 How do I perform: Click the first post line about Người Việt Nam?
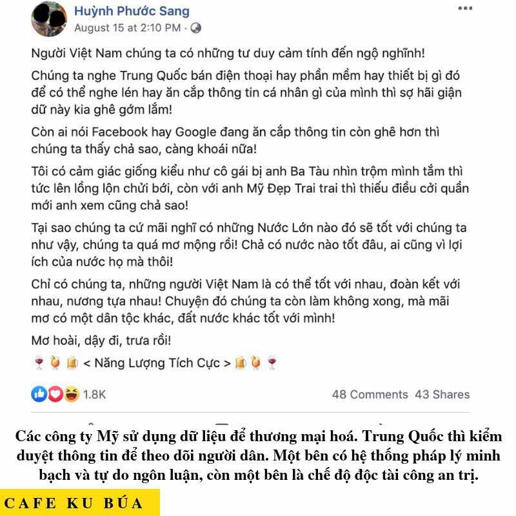[228, 54]
